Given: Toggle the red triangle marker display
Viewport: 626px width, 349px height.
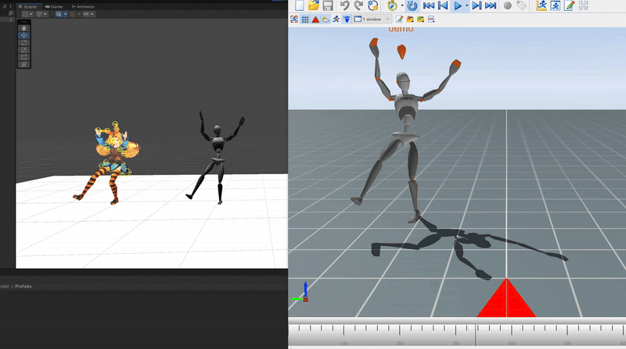Looking at the screenshot, I should (315, 19).
